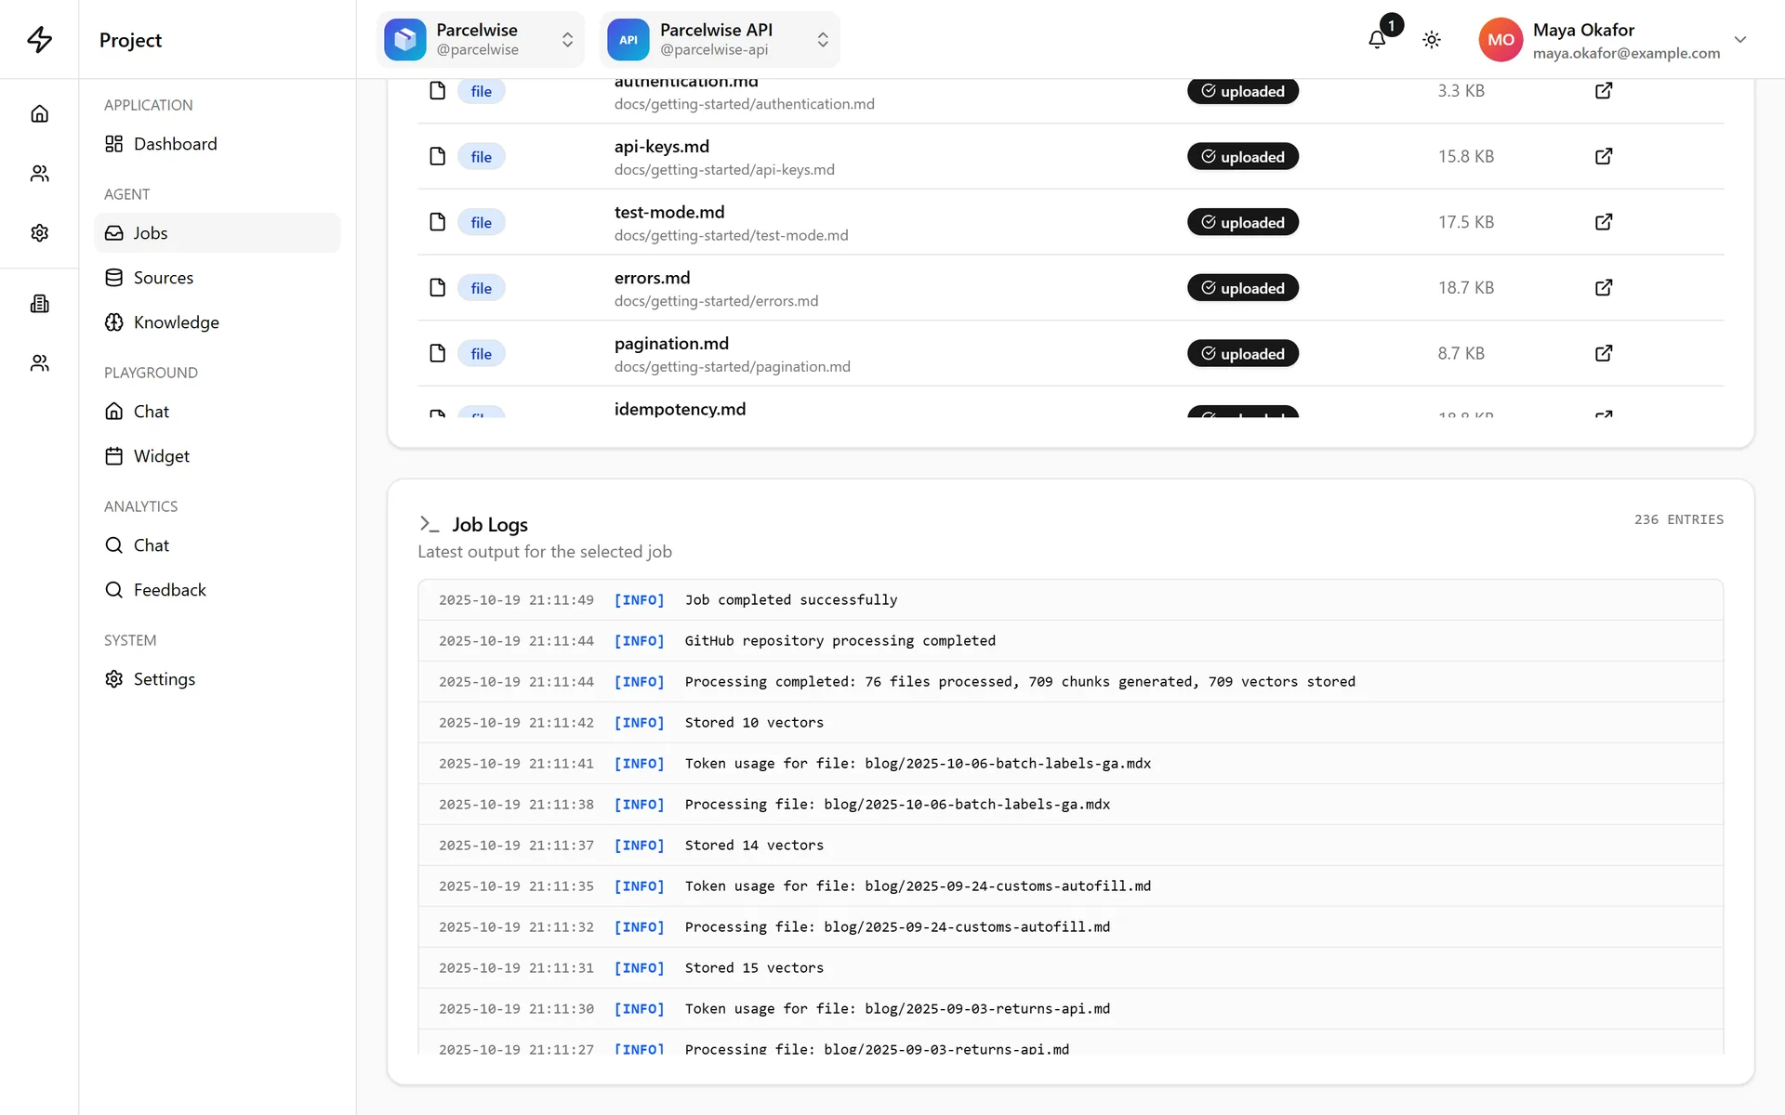Screen dimensions: 1785x1115
Task: Open Playground Chat in the sidebar
Action: point(217,412)
